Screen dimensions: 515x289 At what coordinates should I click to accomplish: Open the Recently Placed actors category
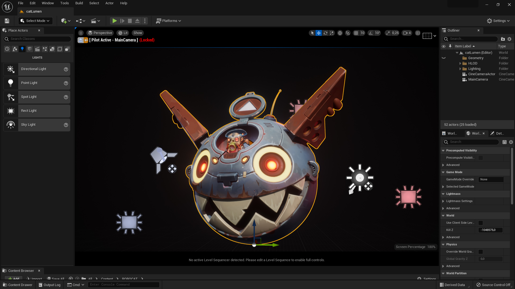tap(7, 49)
